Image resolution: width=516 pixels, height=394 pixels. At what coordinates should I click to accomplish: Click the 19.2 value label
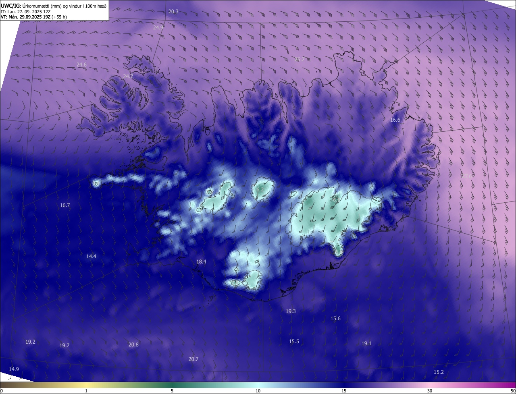click(30, 342)
